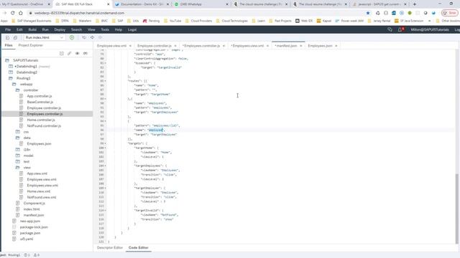
Task: Collapse the webapp folder
Action: tap(14, 85)
